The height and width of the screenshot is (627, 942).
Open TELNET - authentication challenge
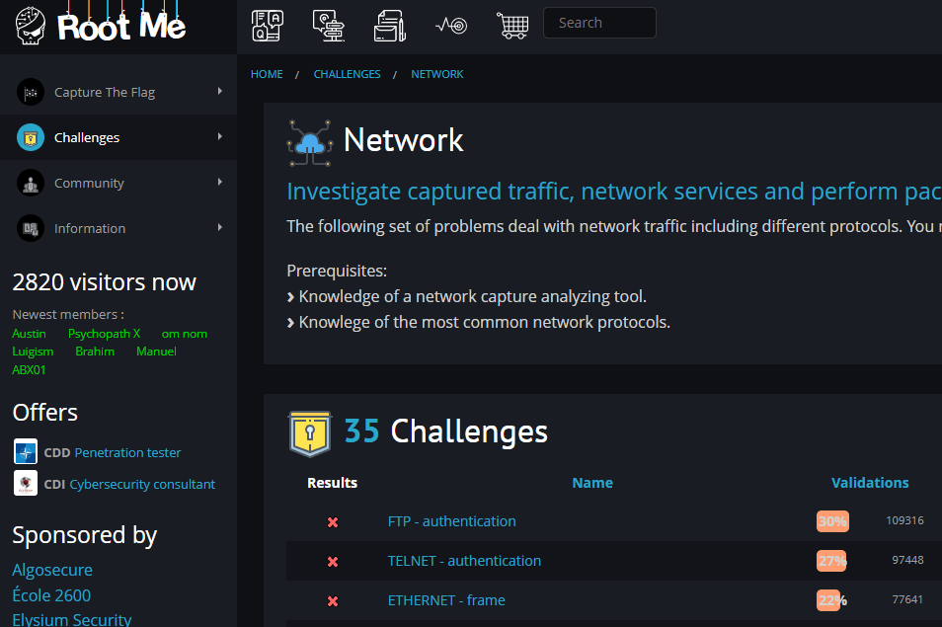coord(464,561)
